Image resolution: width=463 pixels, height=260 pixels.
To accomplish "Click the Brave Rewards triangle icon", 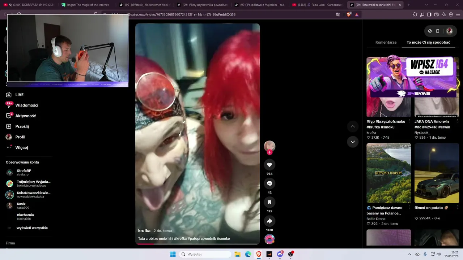I will 357,14.
